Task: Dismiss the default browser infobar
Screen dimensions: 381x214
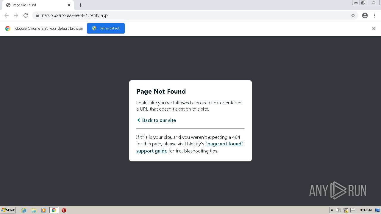Action: (374, 29)
